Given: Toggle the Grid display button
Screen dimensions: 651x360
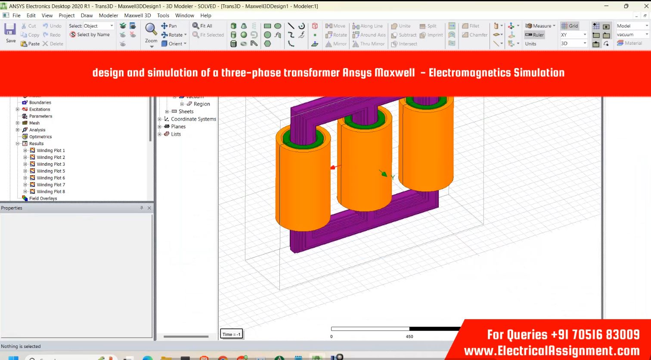Looking at the screenshot, I should (570, 26).
